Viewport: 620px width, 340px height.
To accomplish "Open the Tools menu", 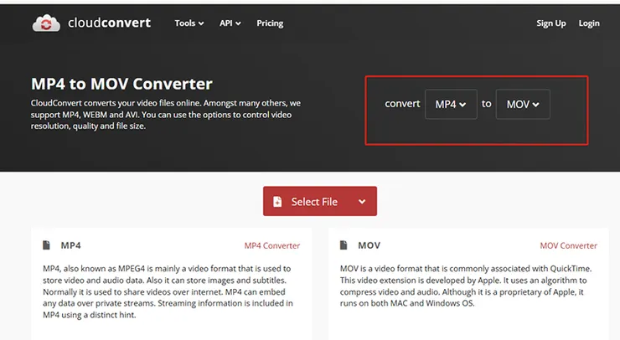I will 189,23.
